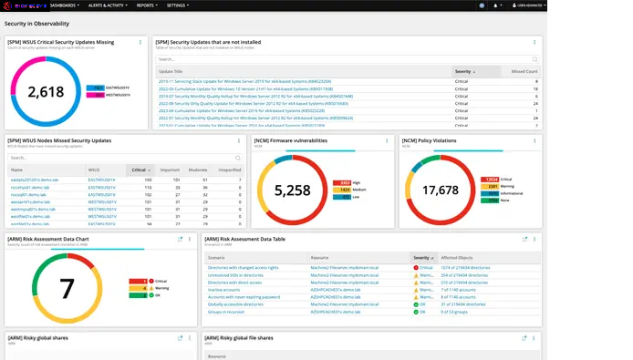The width and height of the screenshot is (633, 360).
Task: Open the Groups in recursion scenario
Action: pyautogui.click(x=226, y=312)
